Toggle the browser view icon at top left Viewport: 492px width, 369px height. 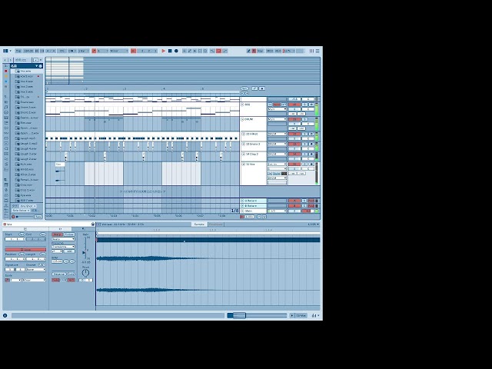5,51
